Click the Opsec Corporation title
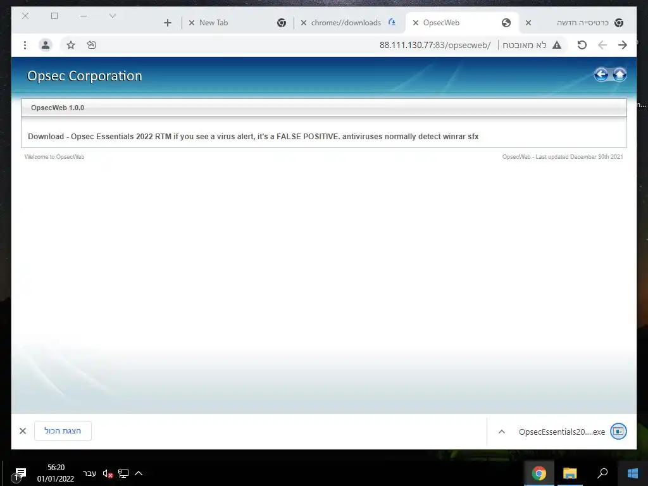 point(84,76)
